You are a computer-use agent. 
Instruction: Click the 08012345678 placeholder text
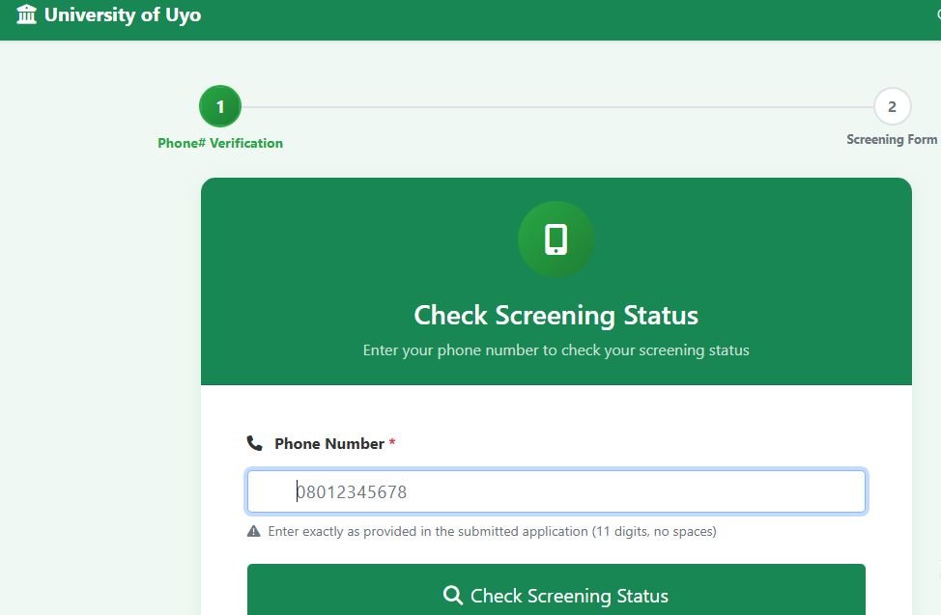pyautogui.click(x=352, y=491)
